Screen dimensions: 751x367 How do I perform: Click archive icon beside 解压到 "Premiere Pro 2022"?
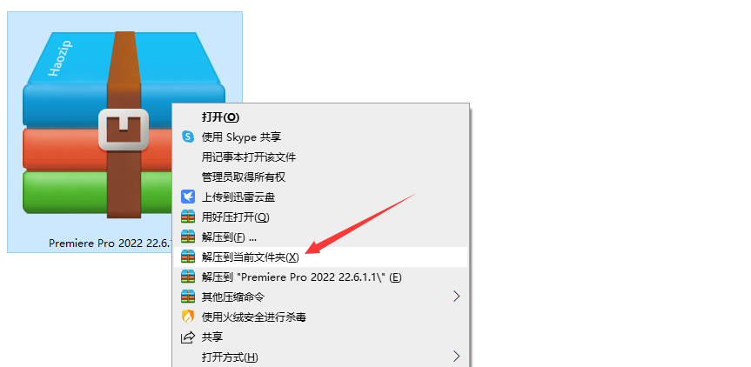point(188,277)
